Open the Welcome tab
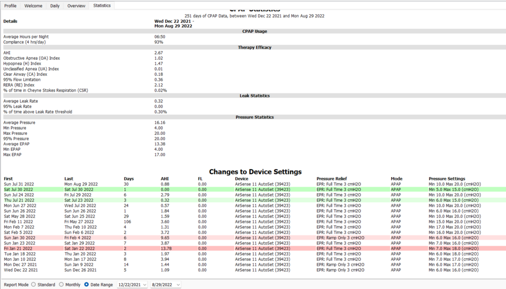The width and height of the screenshot is (506, 289). pyautogui.click(x=33, y=6)
